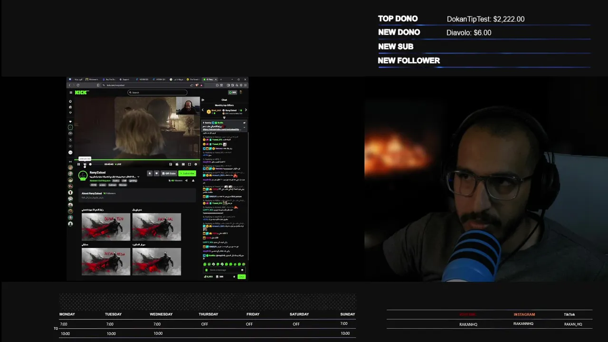The width and height of the screenshot is (608, 342).
Task: Click the Subscribe button
Action: pyautogui.click(x=187, y=173)
